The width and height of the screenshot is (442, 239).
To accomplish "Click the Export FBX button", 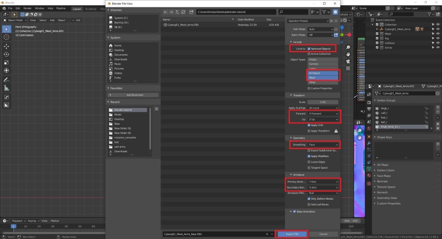I will tap(291, 234).
